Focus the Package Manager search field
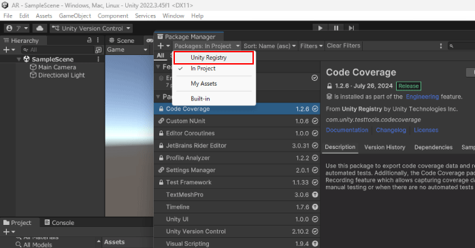Screen dimensions: 475x248 click(461, 46)
